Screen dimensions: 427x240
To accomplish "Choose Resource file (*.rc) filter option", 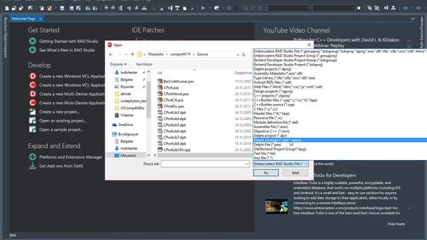I will (340, 118).
